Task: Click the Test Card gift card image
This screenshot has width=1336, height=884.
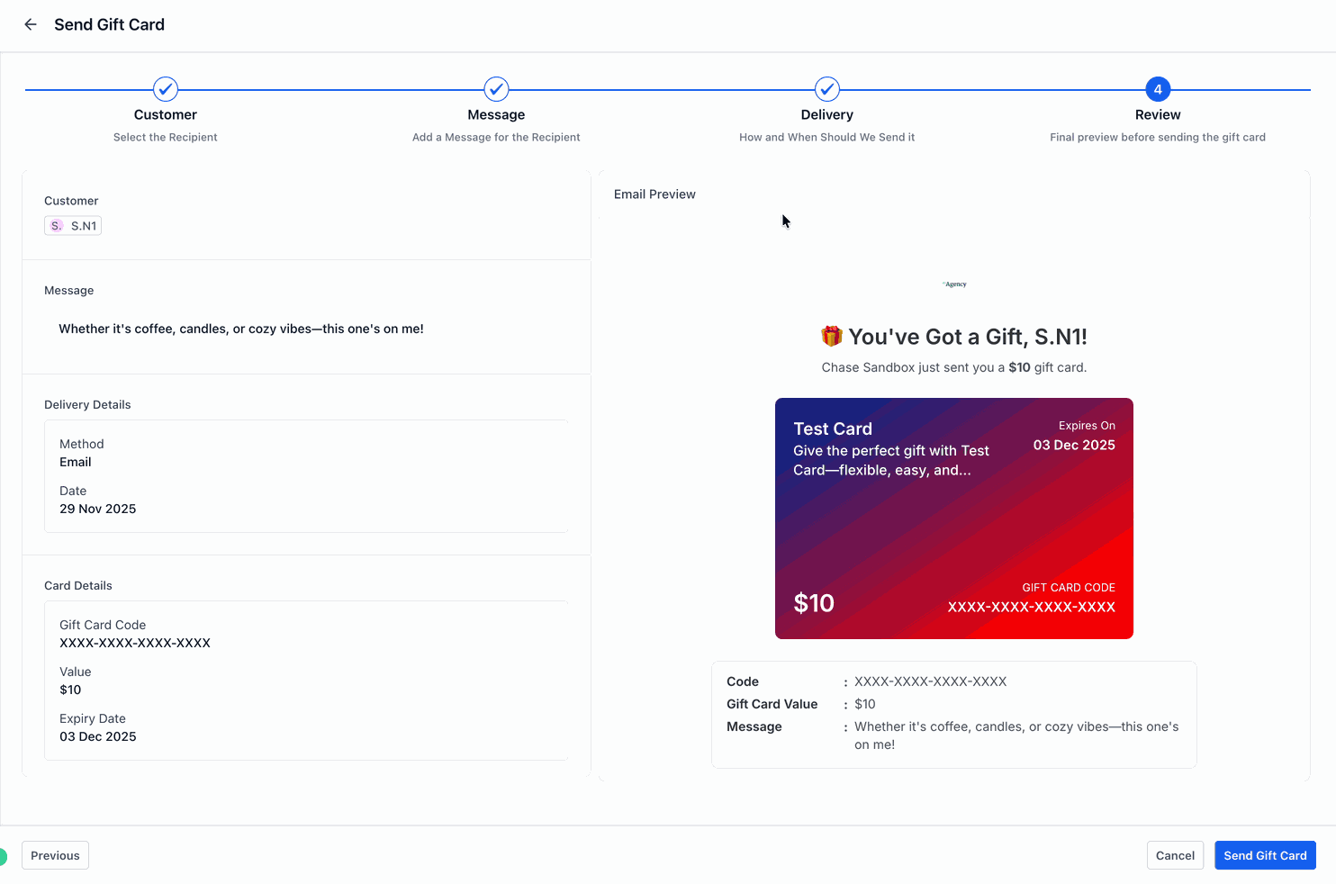Action: coord(954,519)
